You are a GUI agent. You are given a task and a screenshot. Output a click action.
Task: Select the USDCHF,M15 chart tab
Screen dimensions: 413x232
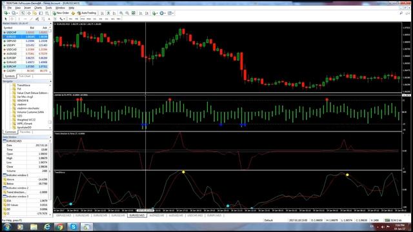195,215
